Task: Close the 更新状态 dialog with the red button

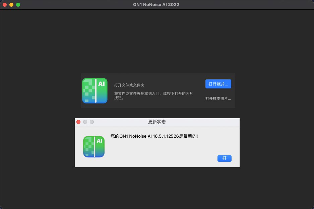Action: [78, 122]
